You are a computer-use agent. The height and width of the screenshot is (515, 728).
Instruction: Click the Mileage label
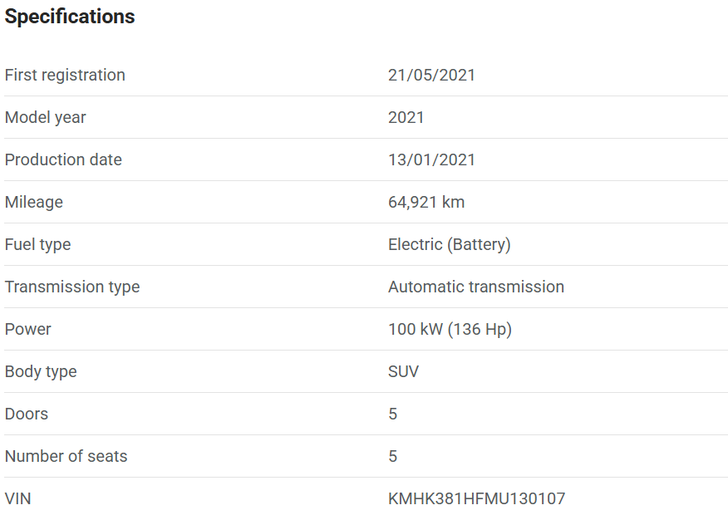point(34,202)
